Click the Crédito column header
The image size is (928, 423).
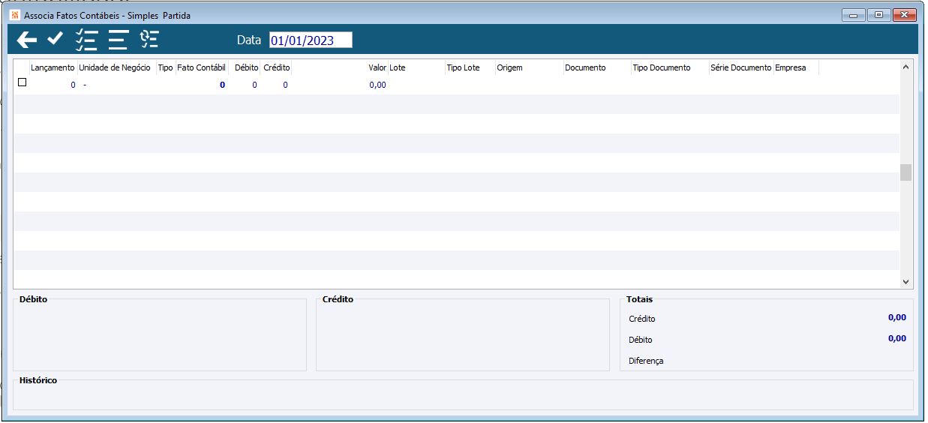point(276,67)
